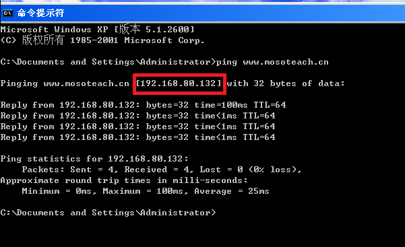
Task: Click the 'Ping statistics for 192.168.80.132:' line
Action: 94,159
